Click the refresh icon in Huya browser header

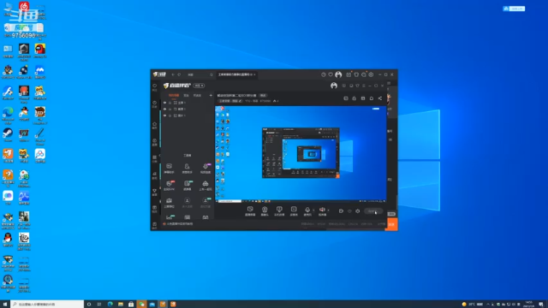tap(179, 74)
